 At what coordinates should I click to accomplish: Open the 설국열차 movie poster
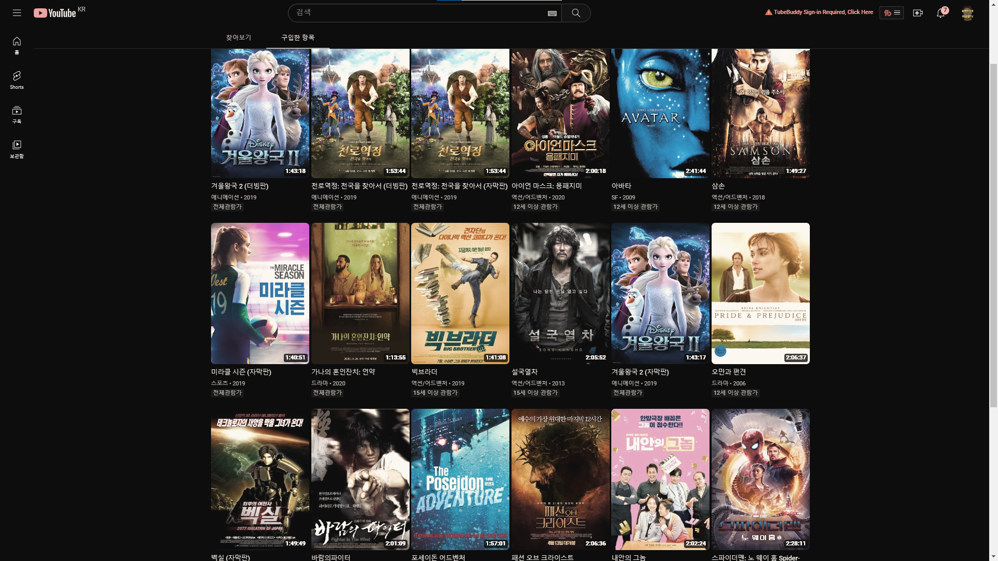tap(560, 293)
